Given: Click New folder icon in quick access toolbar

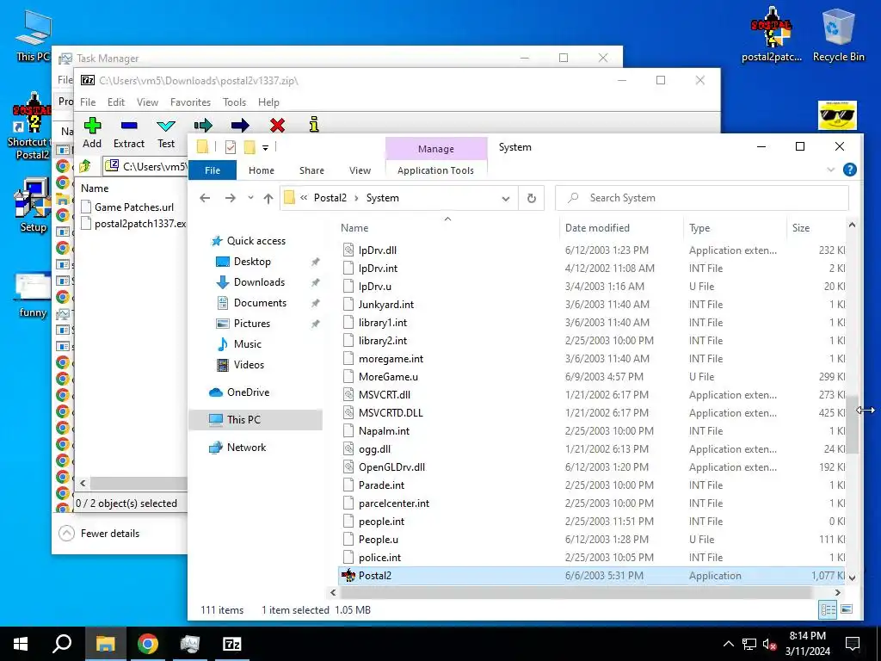Looking at the screenshot, I should click(250, 147).
